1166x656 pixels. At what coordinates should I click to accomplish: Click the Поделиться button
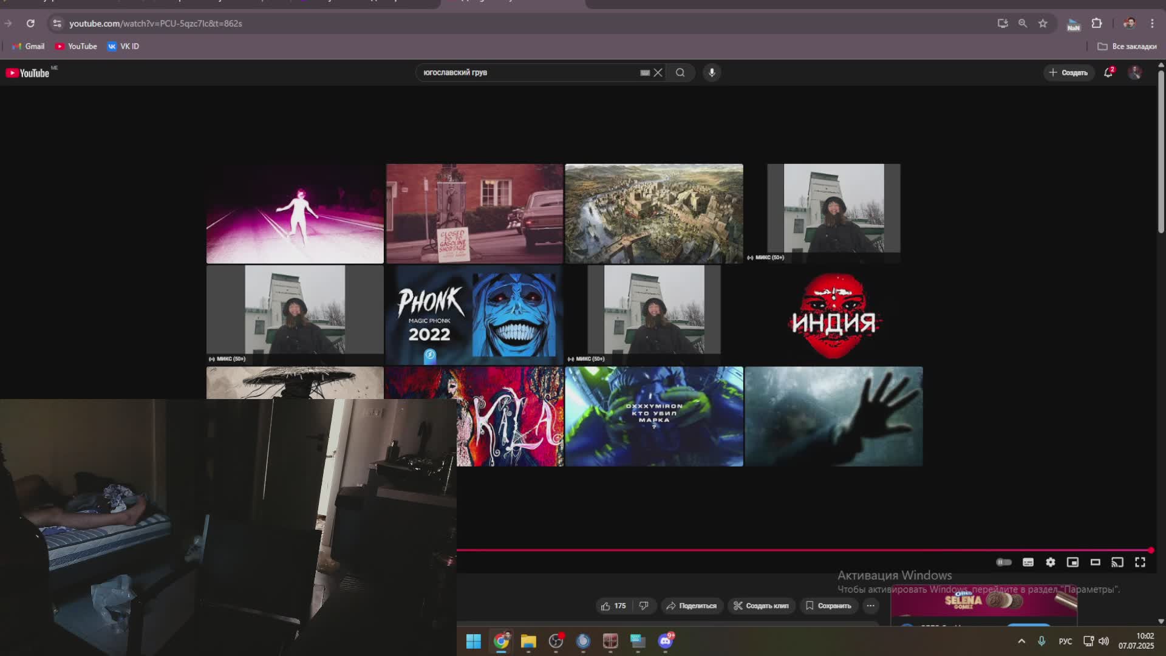tap(692, 606)
